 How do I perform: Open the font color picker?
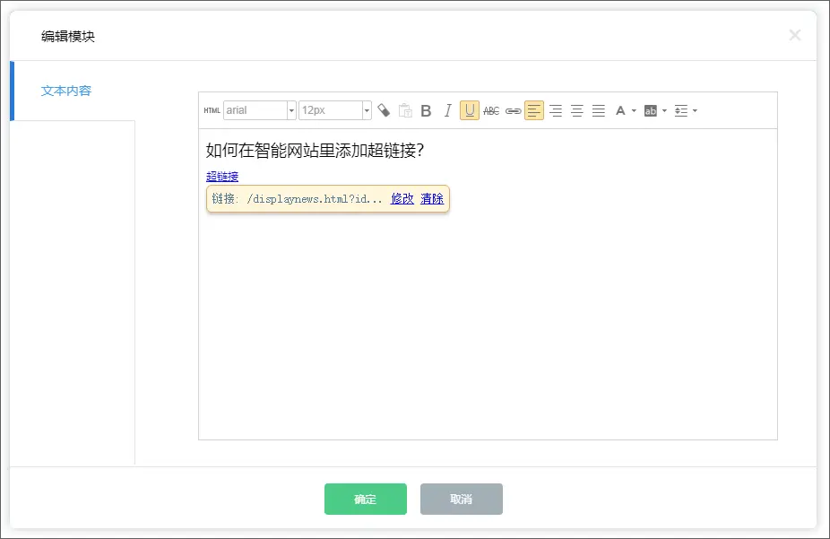[625, 110]
